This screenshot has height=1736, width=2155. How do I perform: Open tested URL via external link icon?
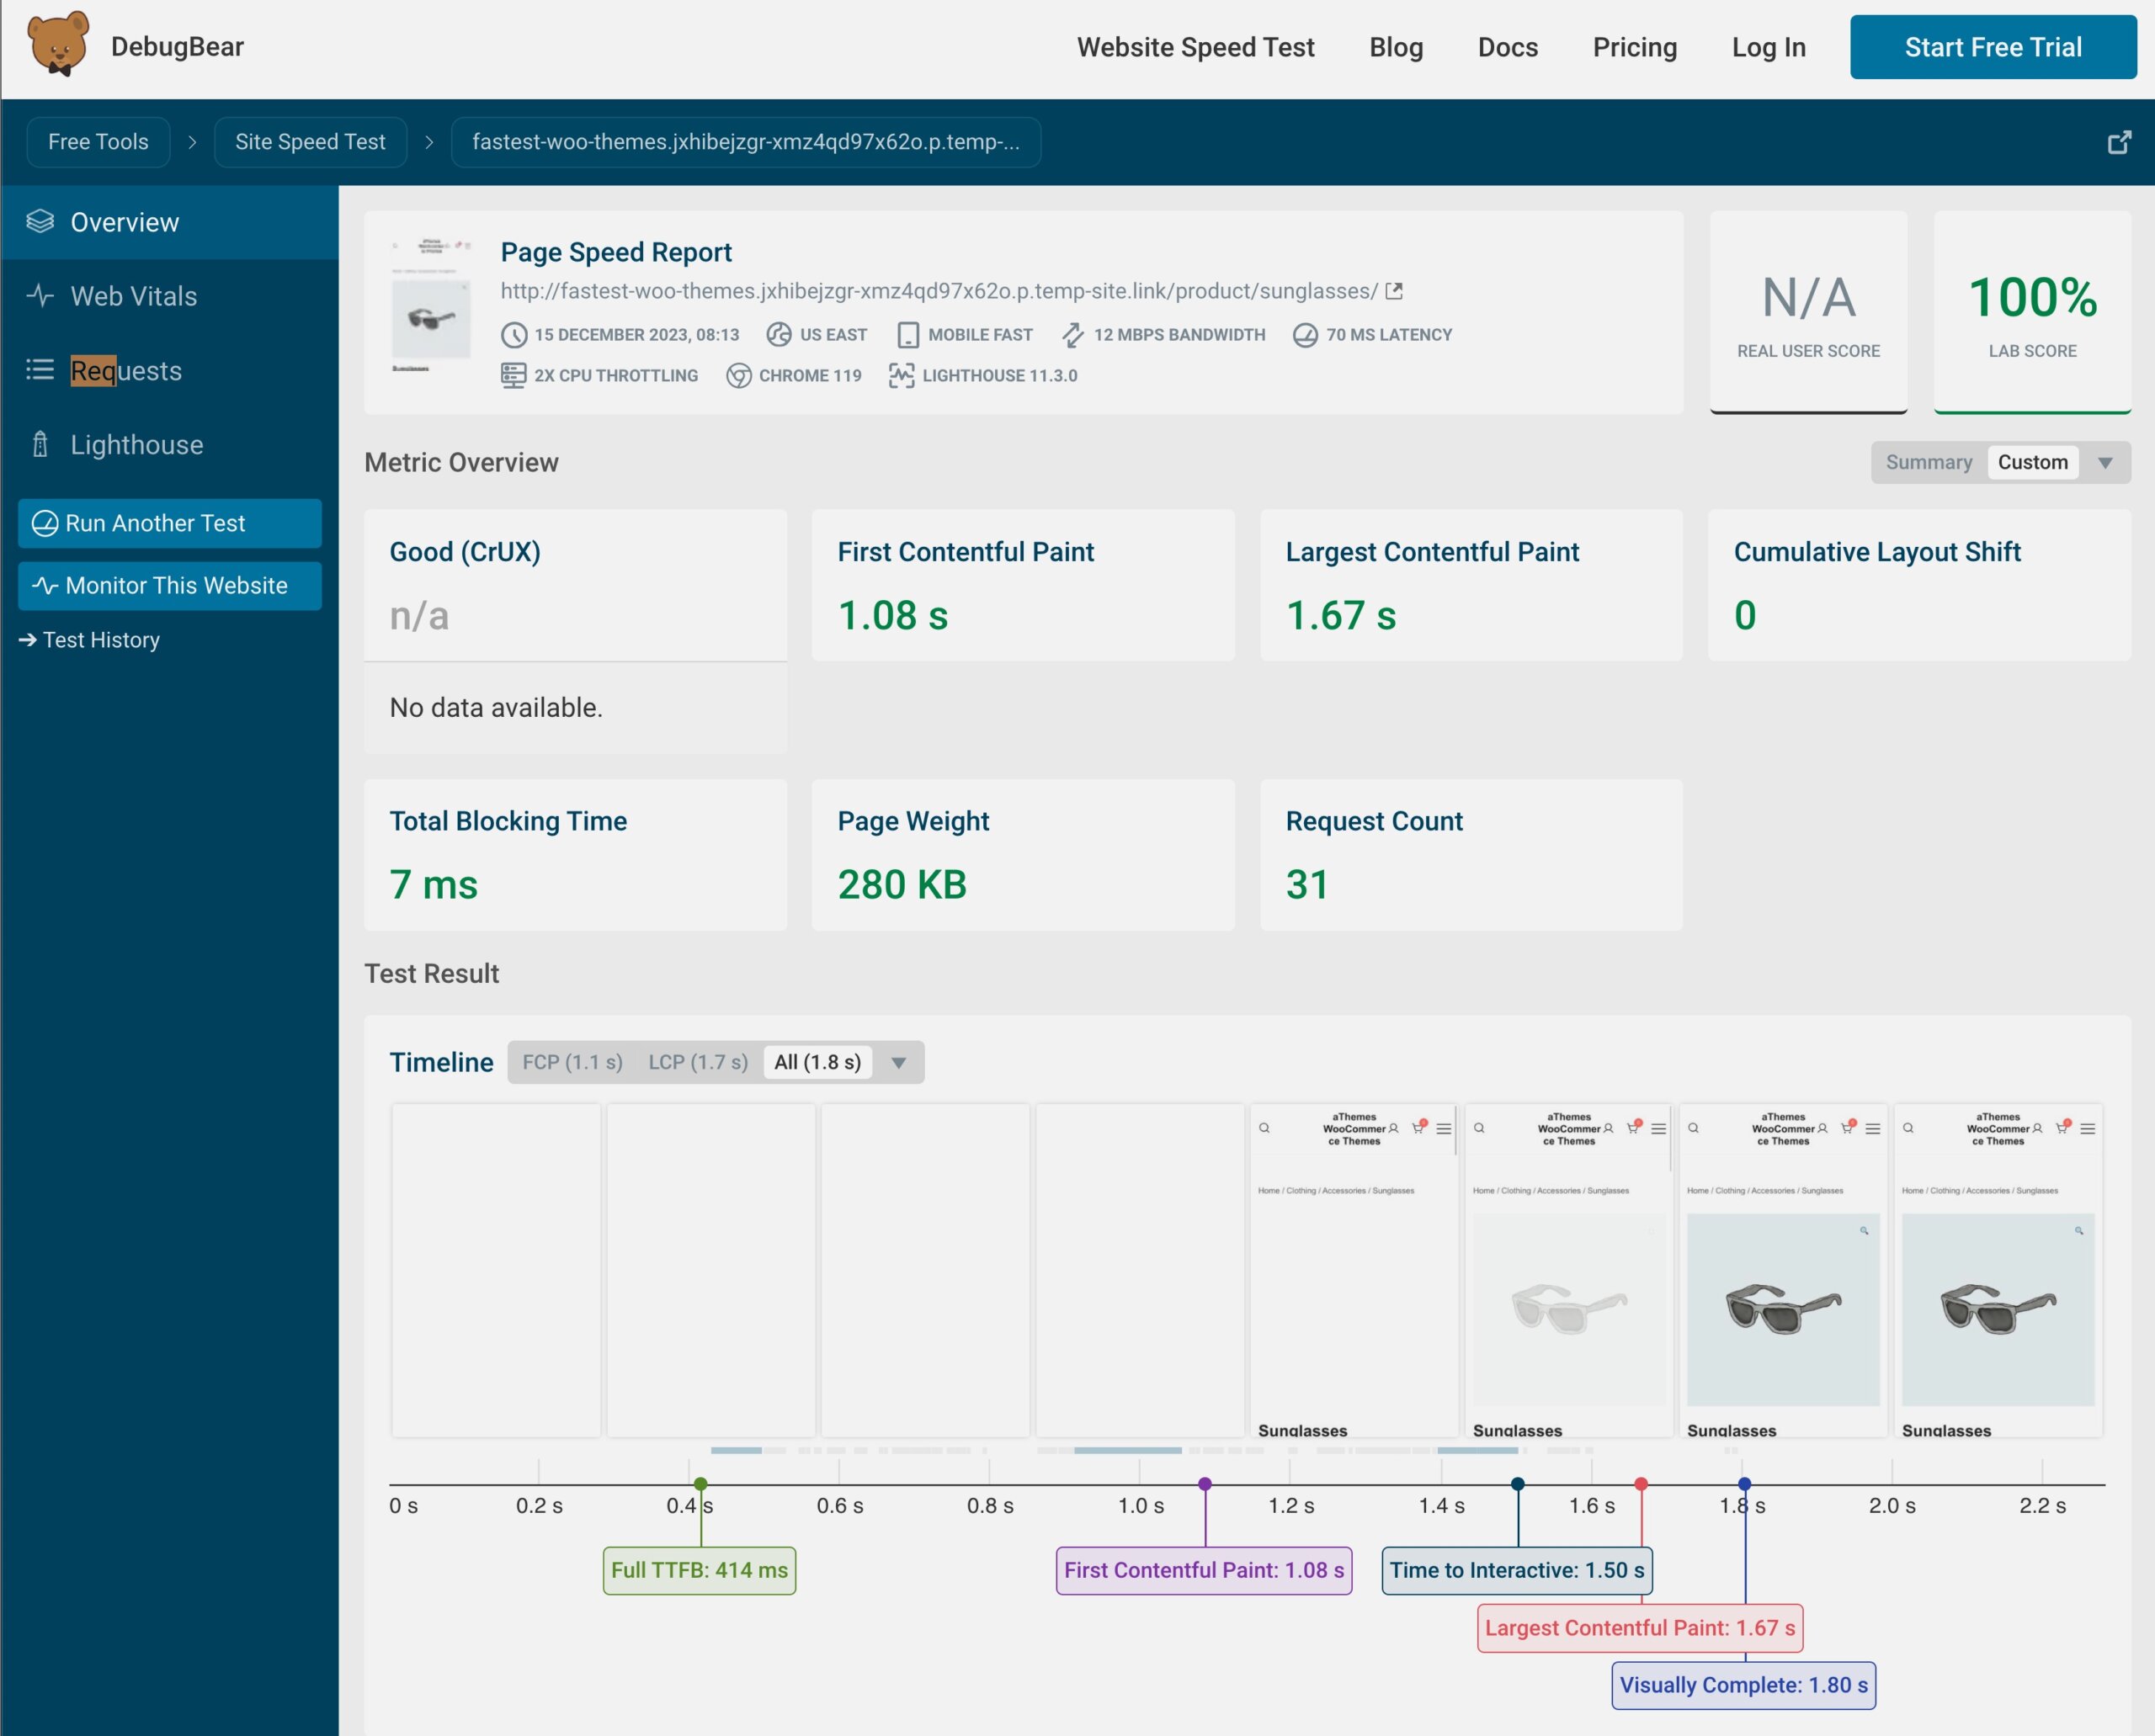pyautogui.click(x=1394, y=291)
